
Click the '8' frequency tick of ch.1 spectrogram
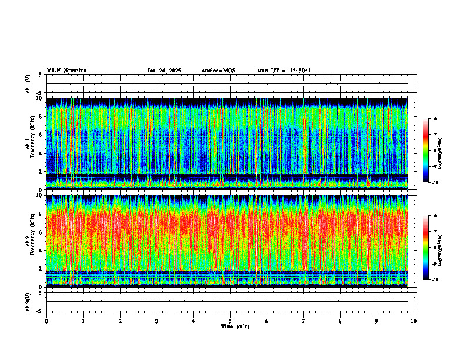click(x=41, y=116)
